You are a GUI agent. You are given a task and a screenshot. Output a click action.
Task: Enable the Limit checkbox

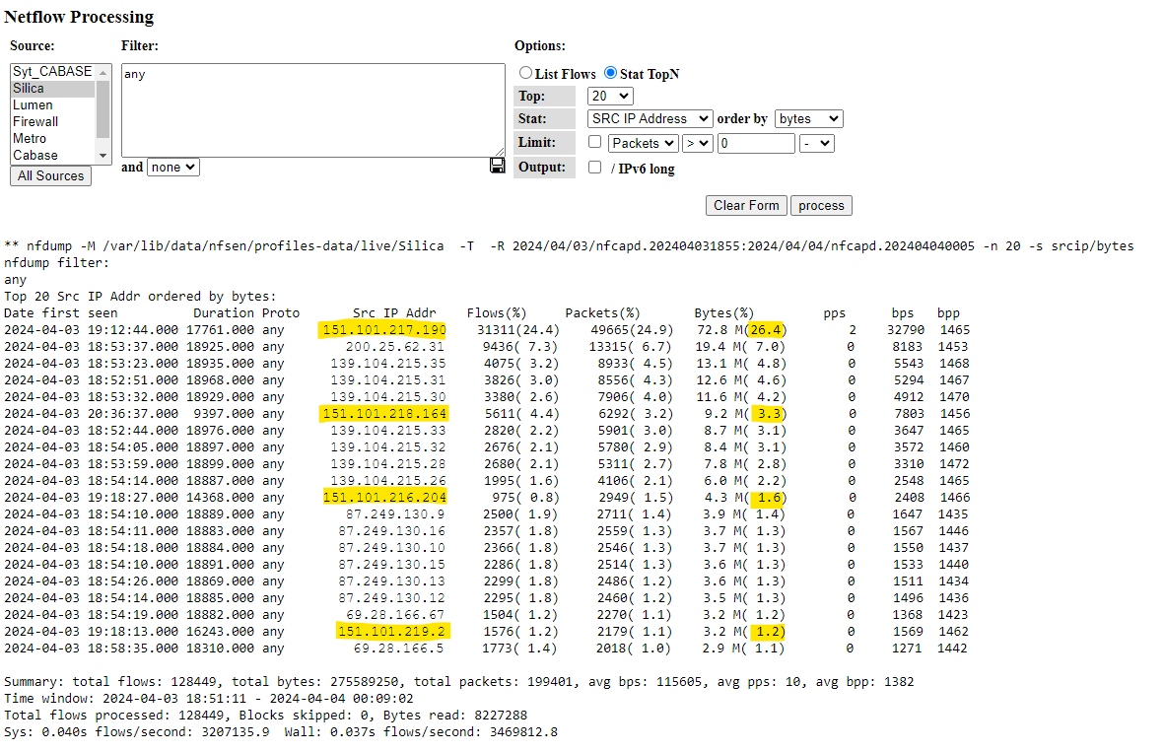[594, 143]
